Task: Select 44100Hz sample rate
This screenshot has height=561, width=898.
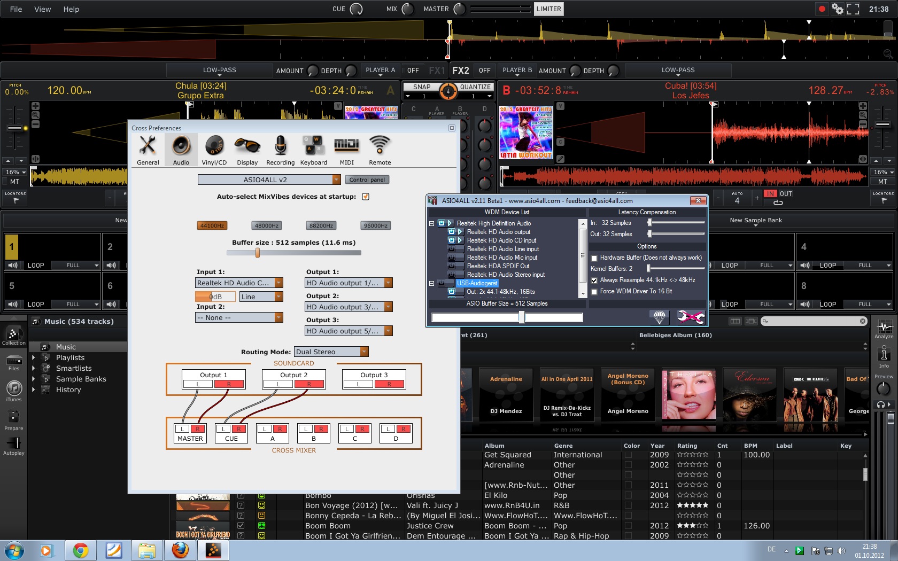Action: (x=212, y=225)
